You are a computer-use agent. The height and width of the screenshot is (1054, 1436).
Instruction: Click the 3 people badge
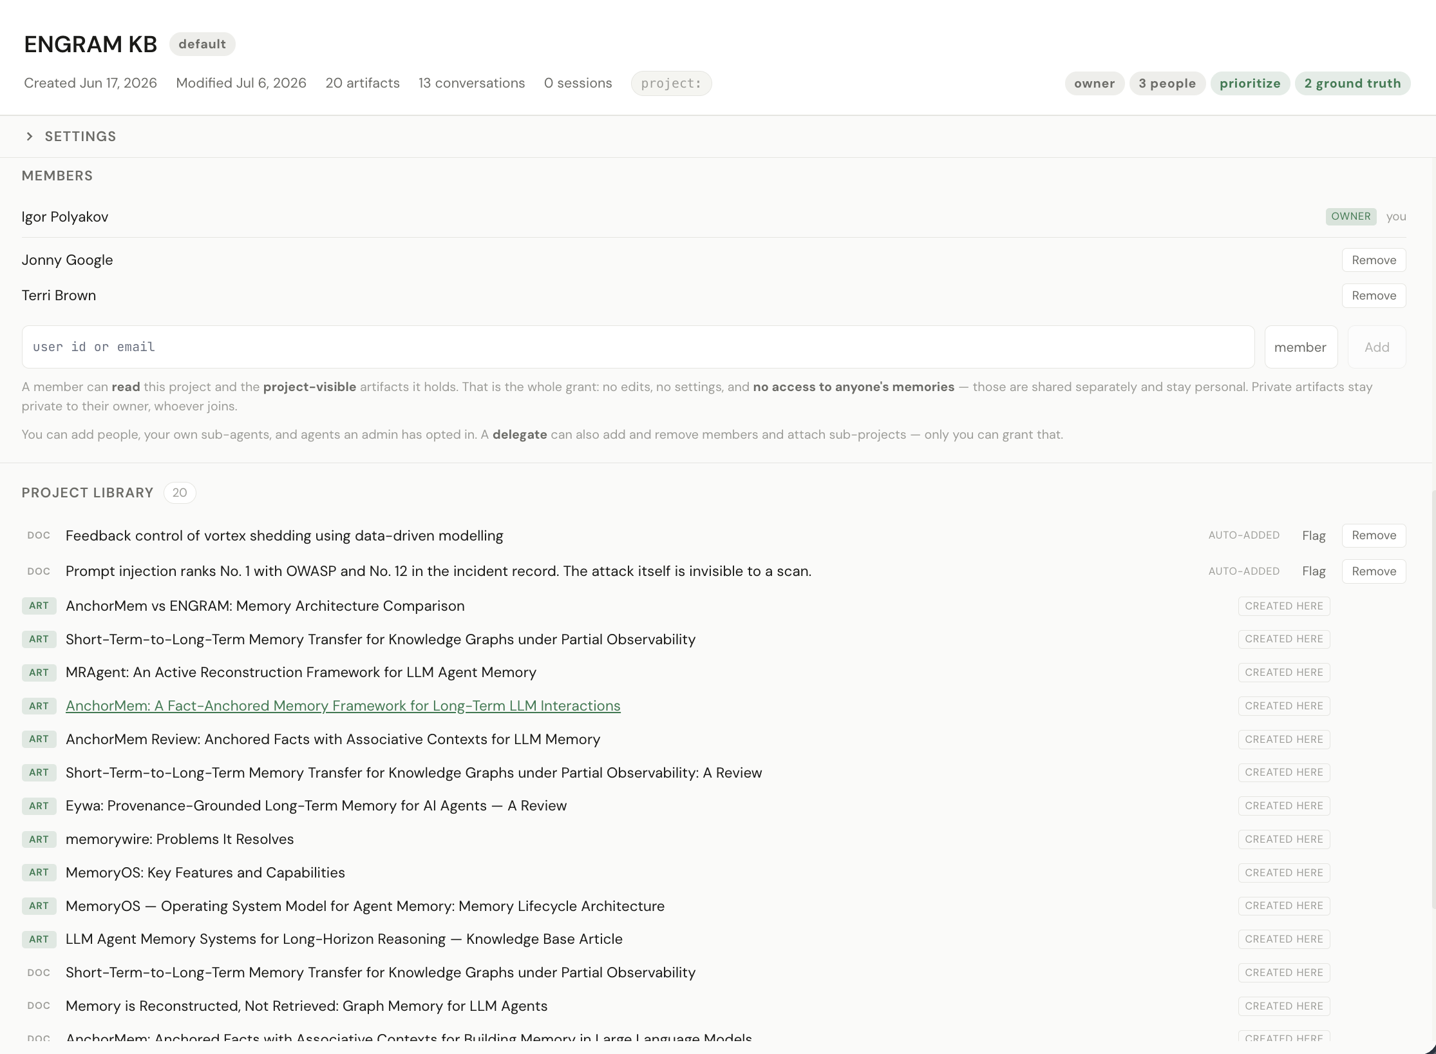pos(1167,83)
